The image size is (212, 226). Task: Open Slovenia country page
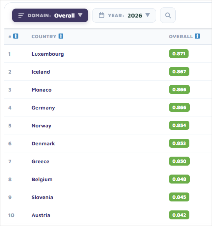coord(42,197)
